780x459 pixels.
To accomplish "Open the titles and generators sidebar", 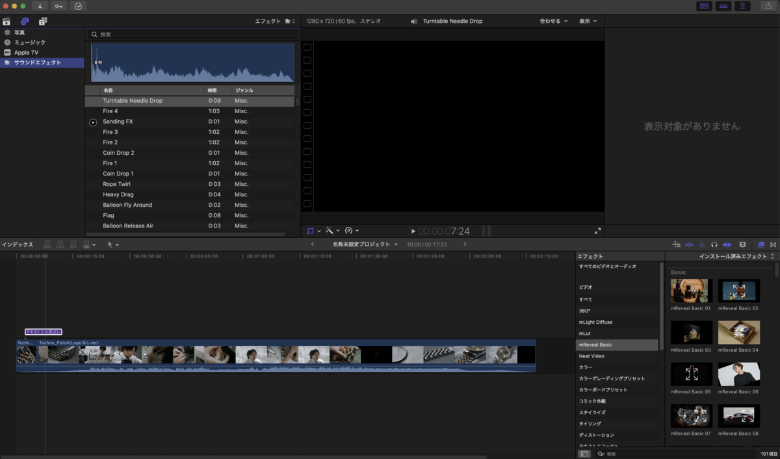I will (x=43, y=21).
